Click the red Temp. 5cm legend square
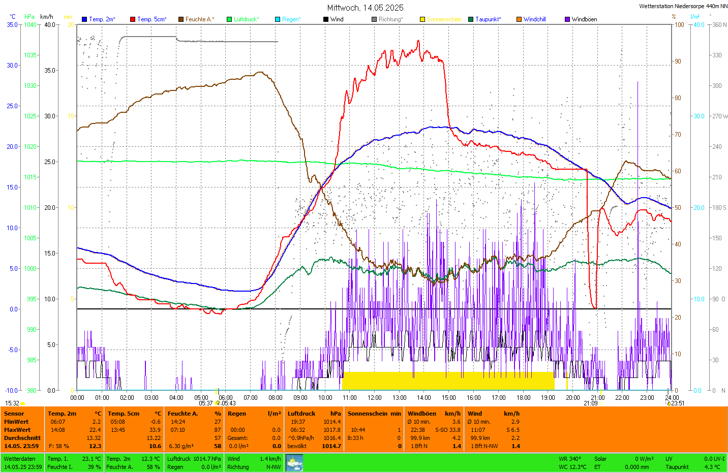Screen dimensions: 728x473 133,19
